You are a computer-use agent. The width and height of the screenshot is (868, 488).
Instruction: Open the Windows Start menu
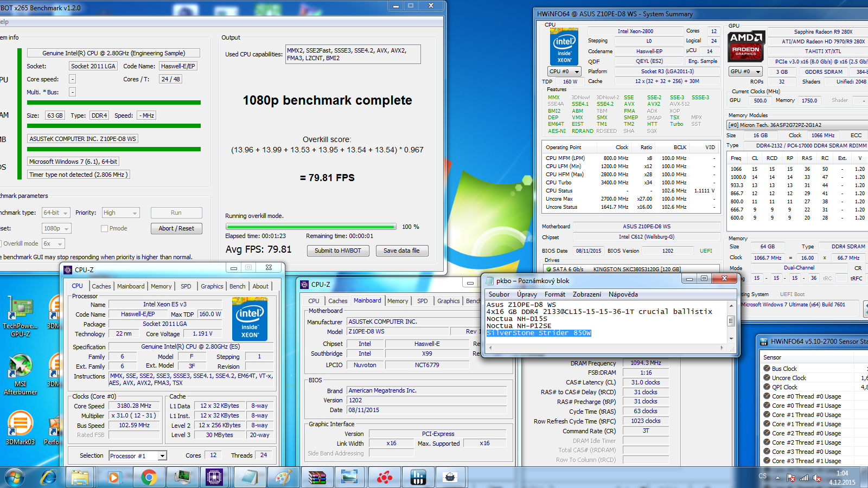point(15,478)
